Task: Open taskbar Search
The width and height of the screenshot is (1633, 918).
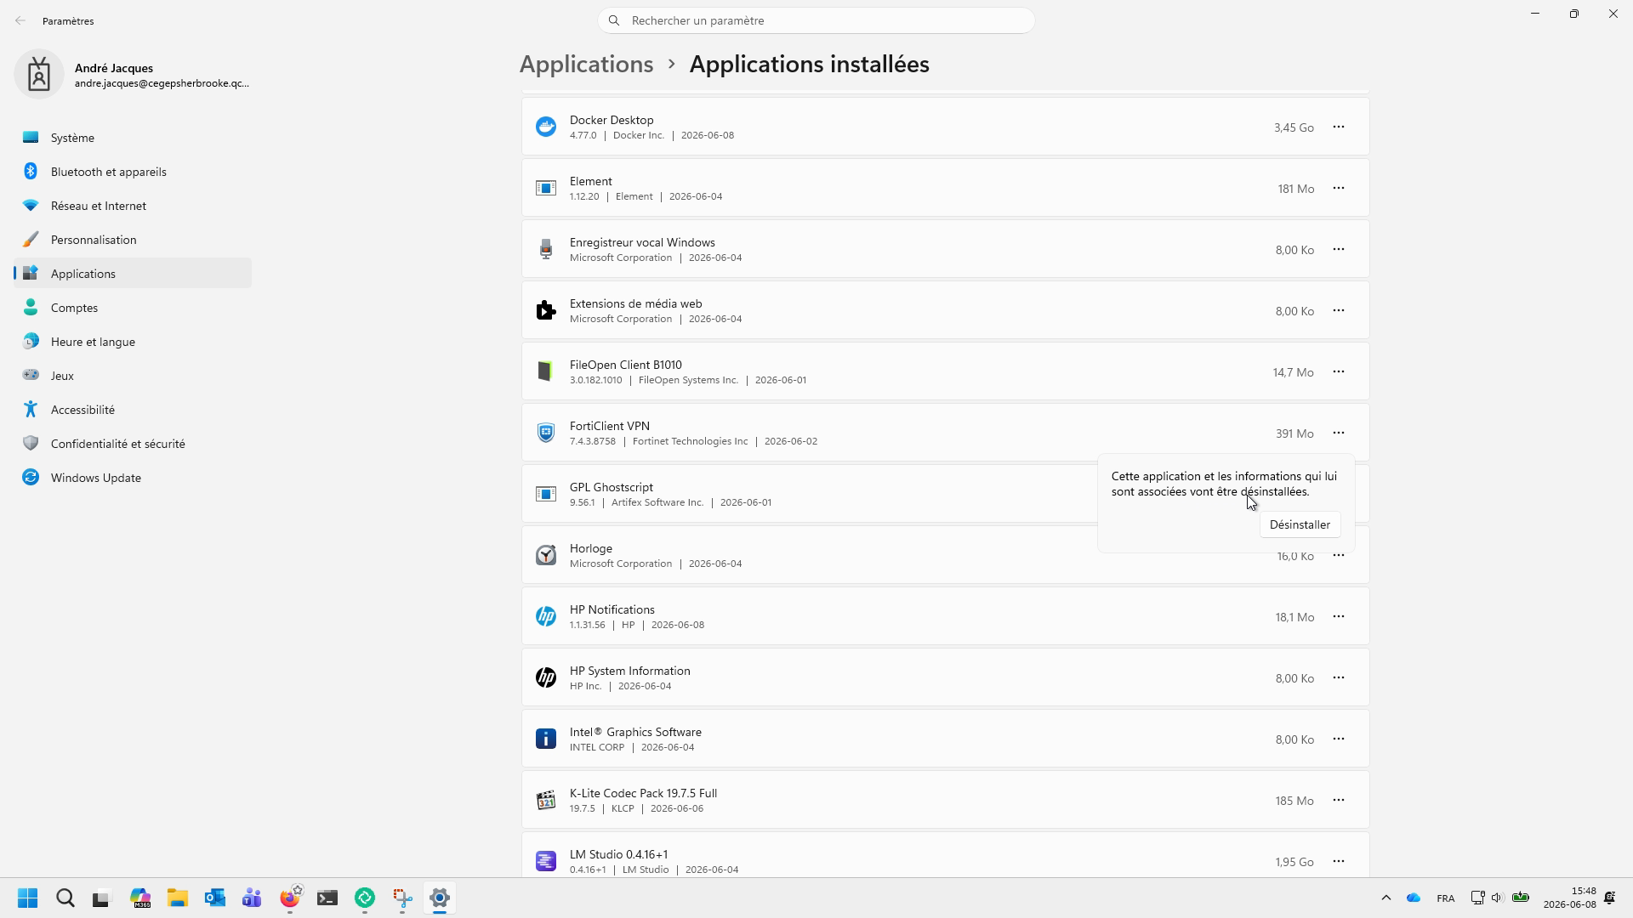Action: click(x=65, y=898)
